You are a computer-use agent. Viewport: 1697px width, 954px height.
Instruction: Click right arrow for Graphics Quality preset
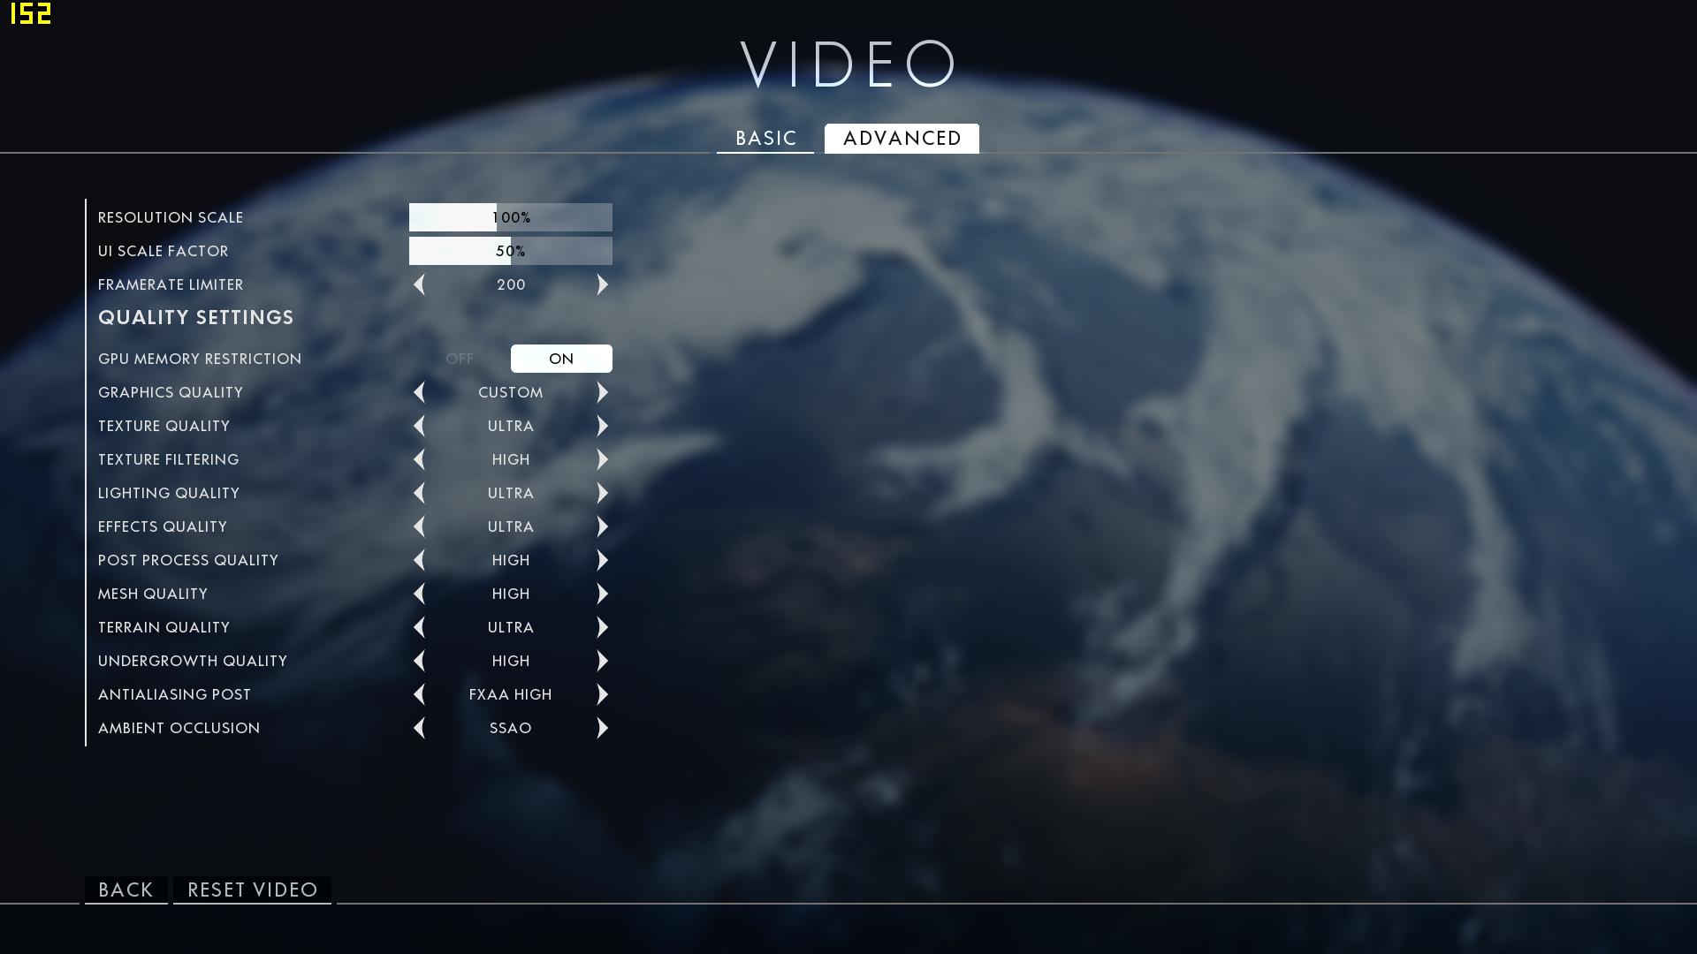tap(602, 392)
